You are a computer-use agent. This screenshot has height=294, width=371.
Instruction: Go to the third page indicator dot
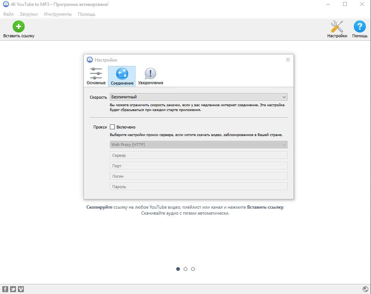tap(193, 269)
